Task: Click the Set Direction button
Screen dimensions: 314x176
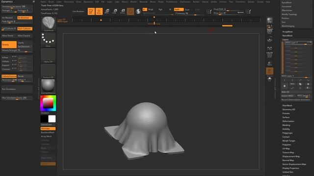Action: click(x=25, y=46)
